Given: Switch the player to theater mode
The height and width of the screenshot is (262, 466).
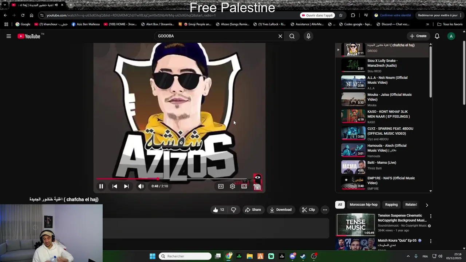Looking at the screenshot, I should (x=244, y=186).
